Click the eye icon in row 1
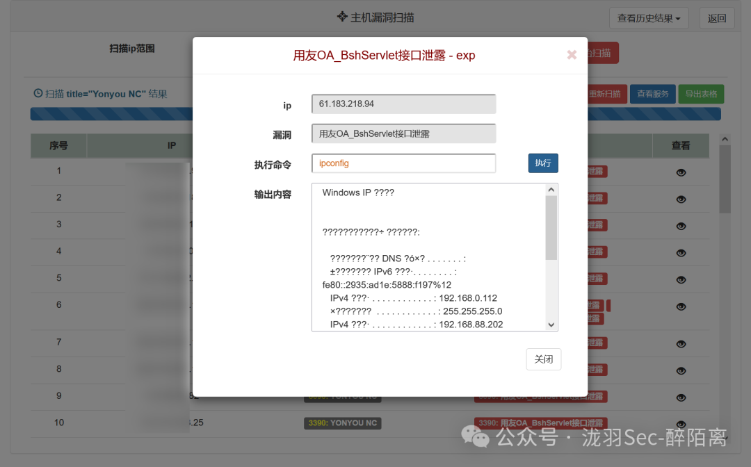This screenshot has width=751, height=467. pos(681,172)
